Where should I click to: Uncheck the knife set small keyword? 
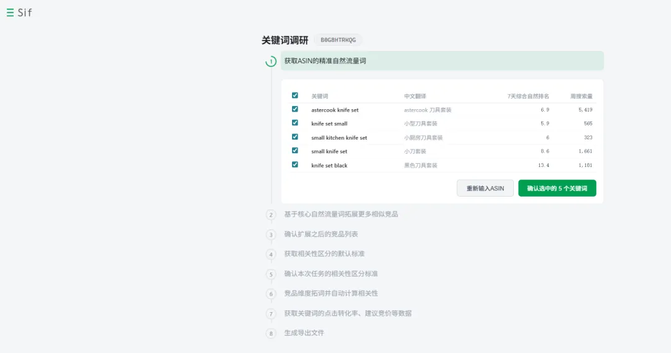(x=295, y=123)
